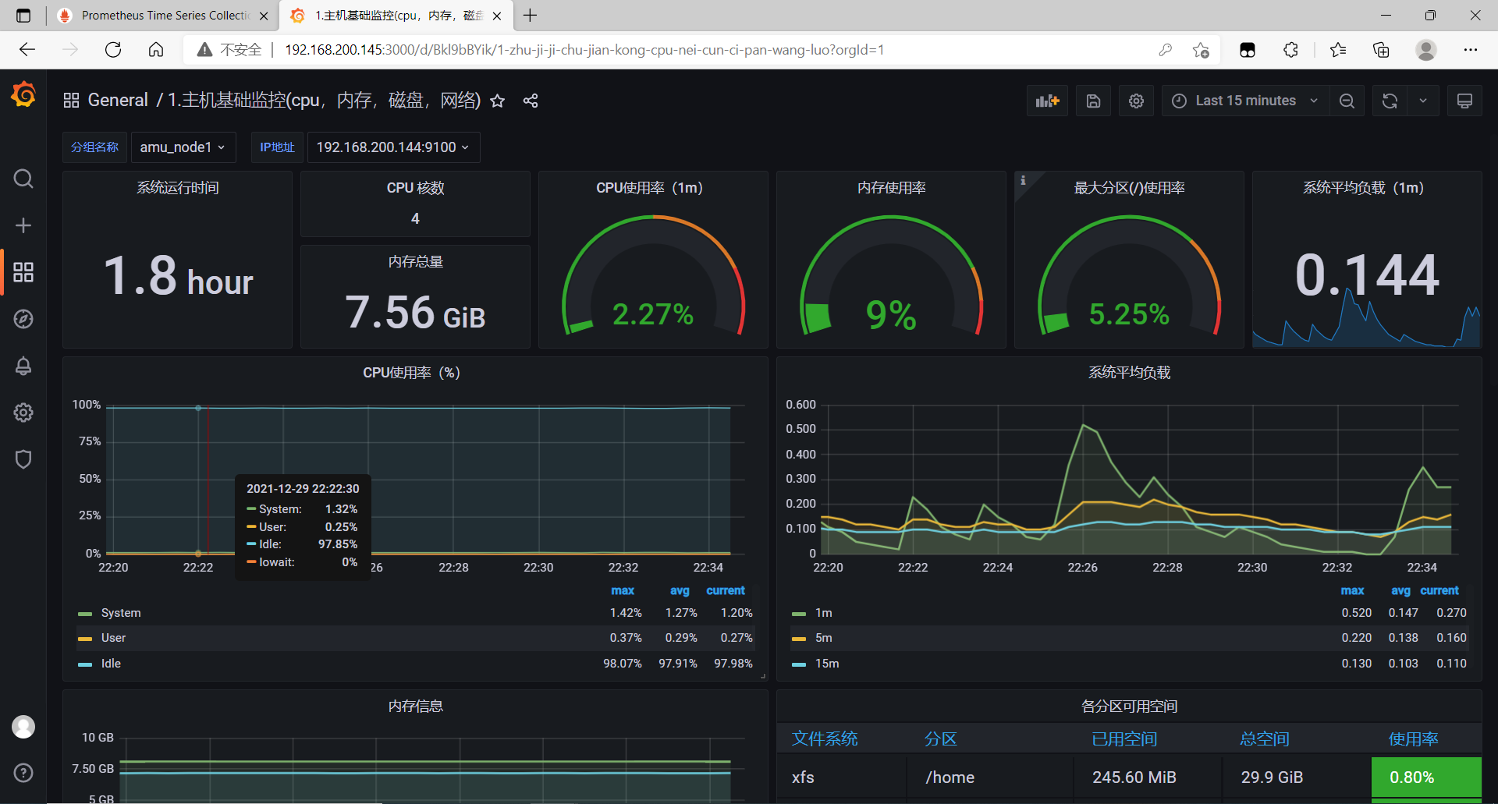Click the dashboard title 主机基础监控

click(324, 101)
